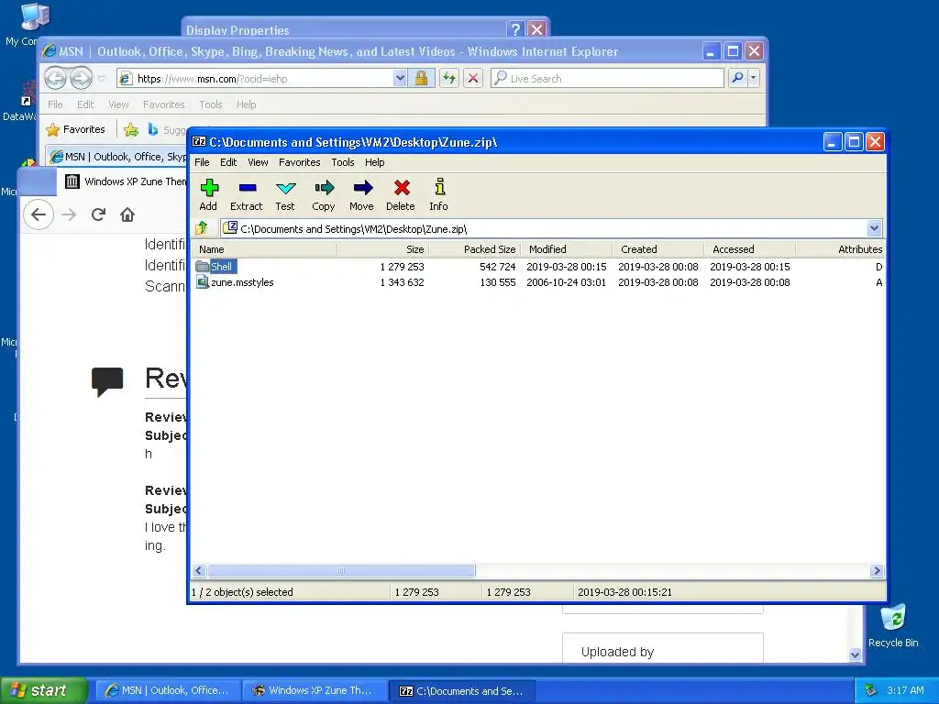Run Test on the archive
939x704 pixels.
(x=285, y=195)
